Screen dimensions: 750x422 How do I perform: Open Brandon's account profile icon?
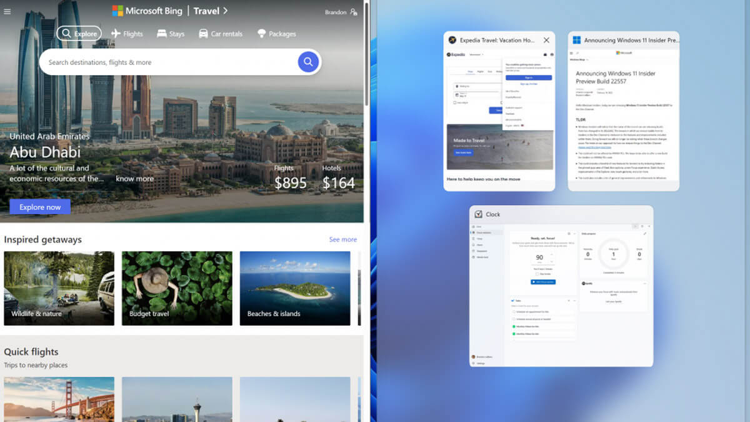(x=354, y=12)
